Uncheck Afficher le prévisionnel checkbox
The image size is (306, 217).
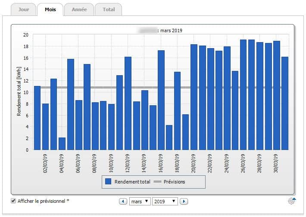(x=13, y=201)
